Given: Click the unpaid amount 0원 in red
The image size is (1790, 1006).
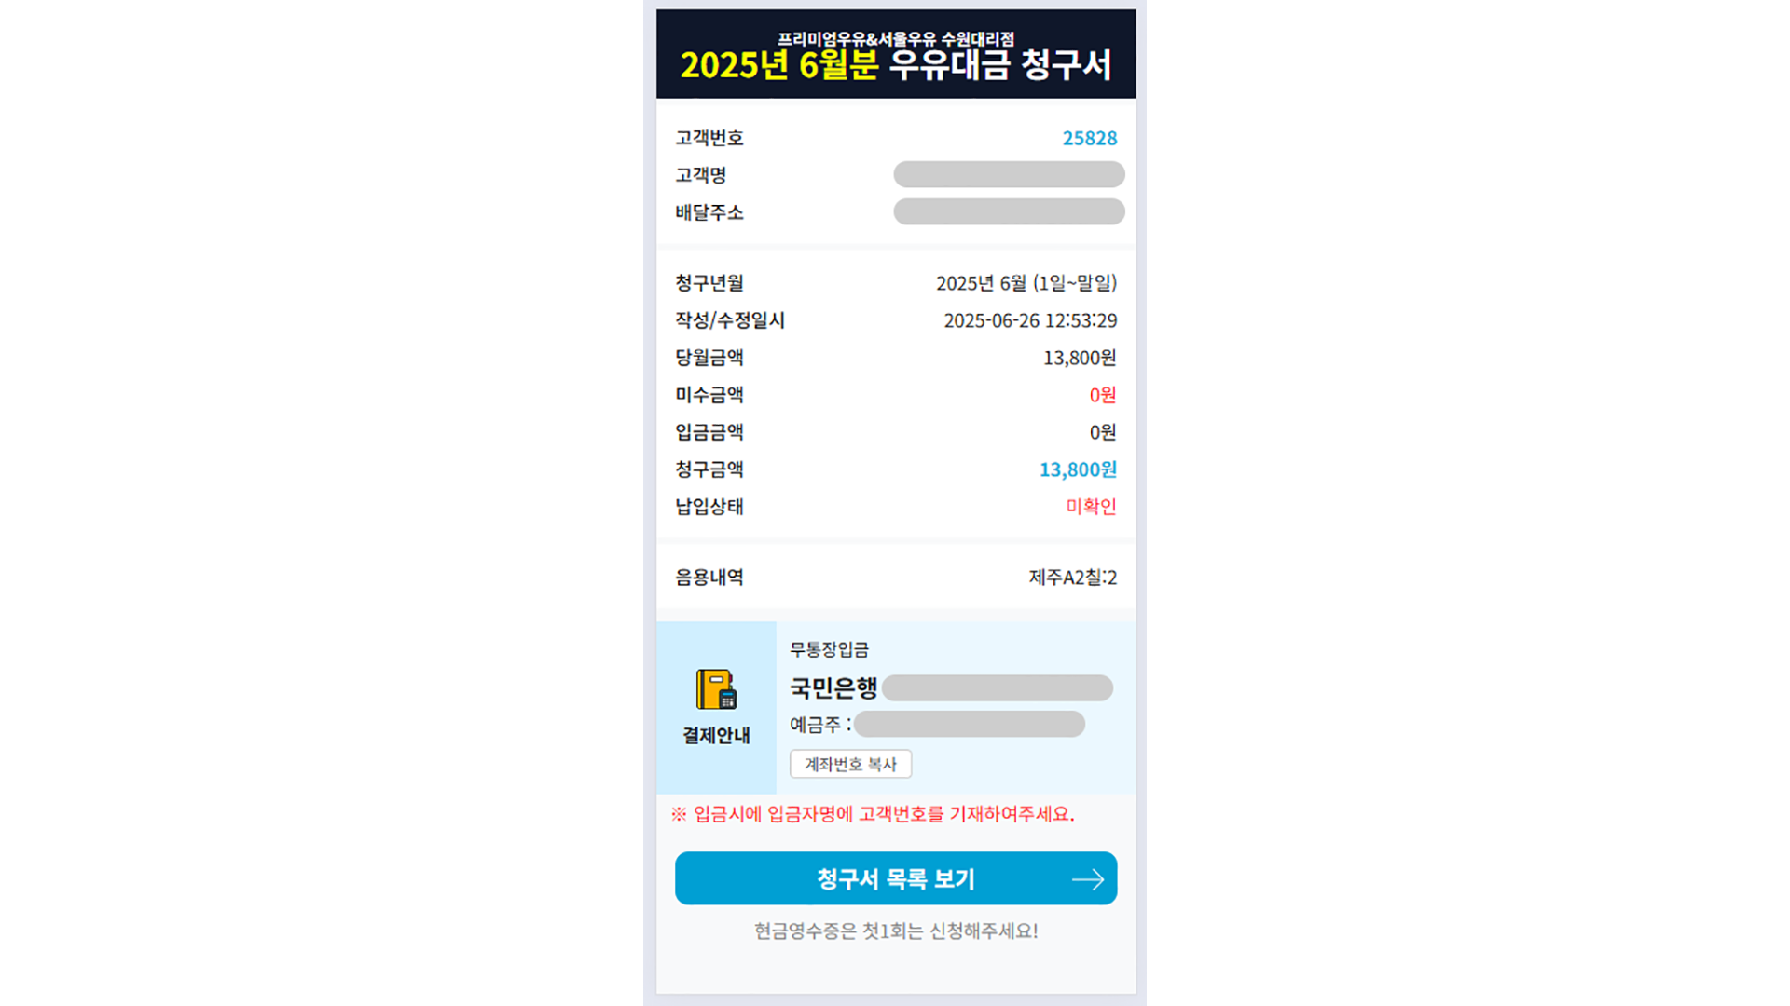Looking at the screenshot, I should [1103, 395].
